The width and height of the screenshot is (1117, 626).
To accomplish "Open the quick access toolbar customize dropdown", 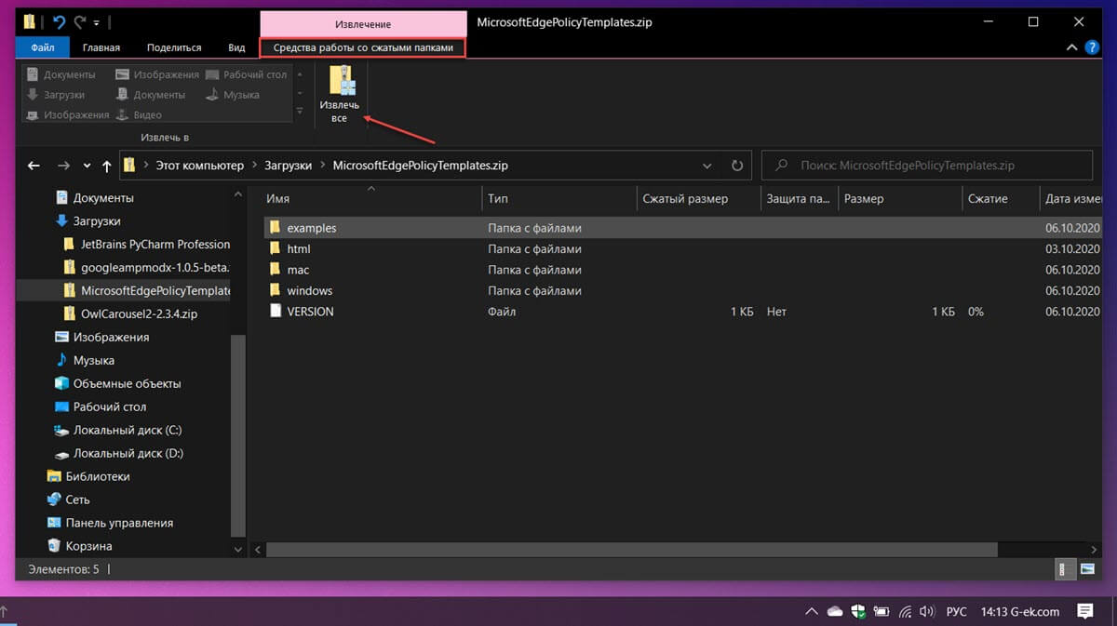I will pos(96,22).
